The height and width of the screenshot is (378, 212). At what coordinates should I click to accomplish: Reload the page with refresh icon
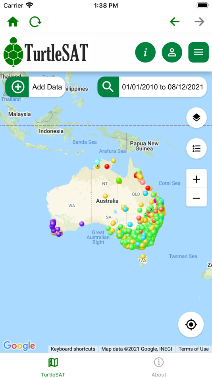[x=35, y=22]
